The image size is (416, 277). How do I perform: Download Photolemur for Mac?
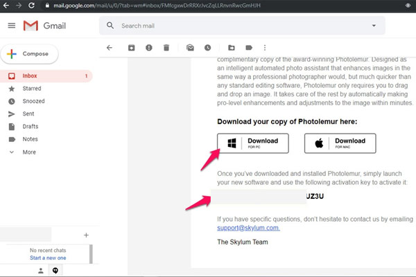click(x=340, y=143)
